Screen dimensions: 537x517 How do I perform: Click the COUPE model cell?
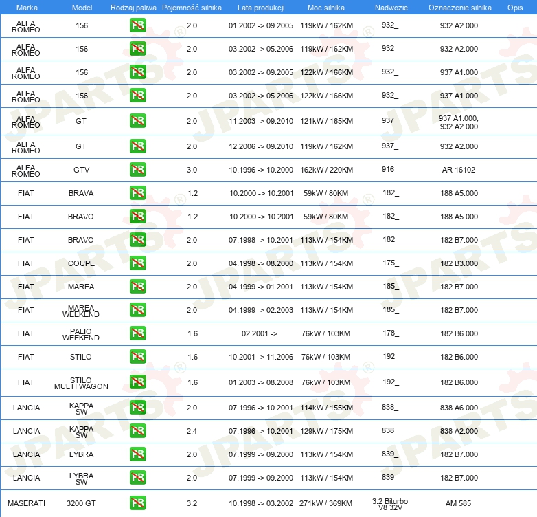click(81, 263)
